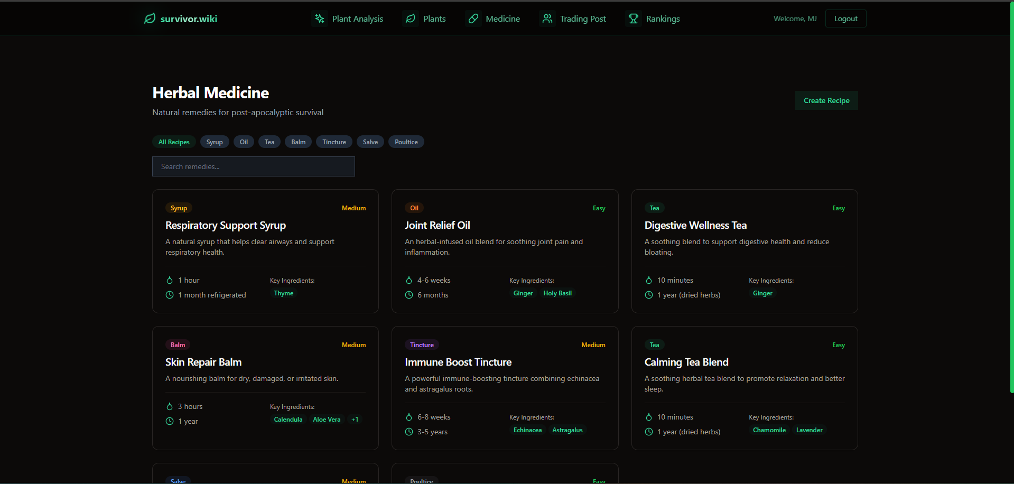The height and width of the screenshot is (484, 1014).
Task: Click the Medicine pill icon
Action: 473,18
